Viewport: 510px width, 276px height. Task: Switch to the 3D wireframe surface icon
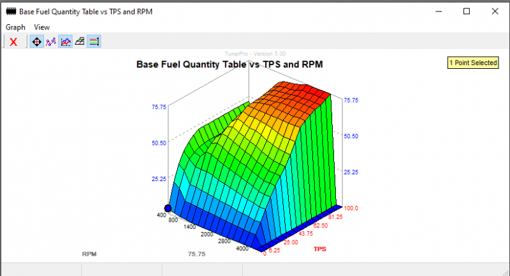point(80,42)
